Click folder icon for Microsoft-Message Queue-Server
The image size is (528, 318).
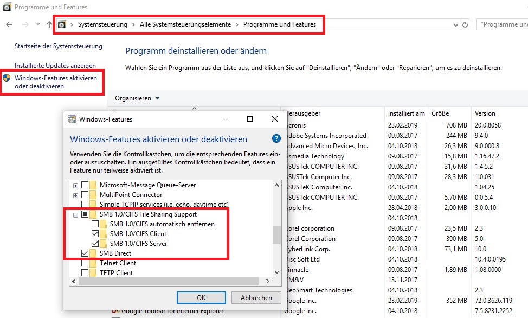(93, 185)
